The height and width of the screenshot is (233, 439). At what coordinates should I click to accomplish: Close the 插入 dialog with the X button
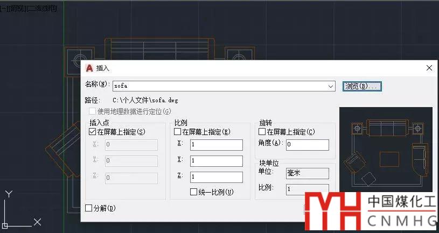429,68
